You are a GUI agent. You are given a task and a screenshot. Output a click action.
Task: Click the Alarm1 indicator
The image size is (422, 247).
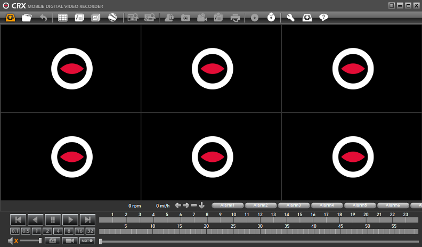click(x=228, y=205)
